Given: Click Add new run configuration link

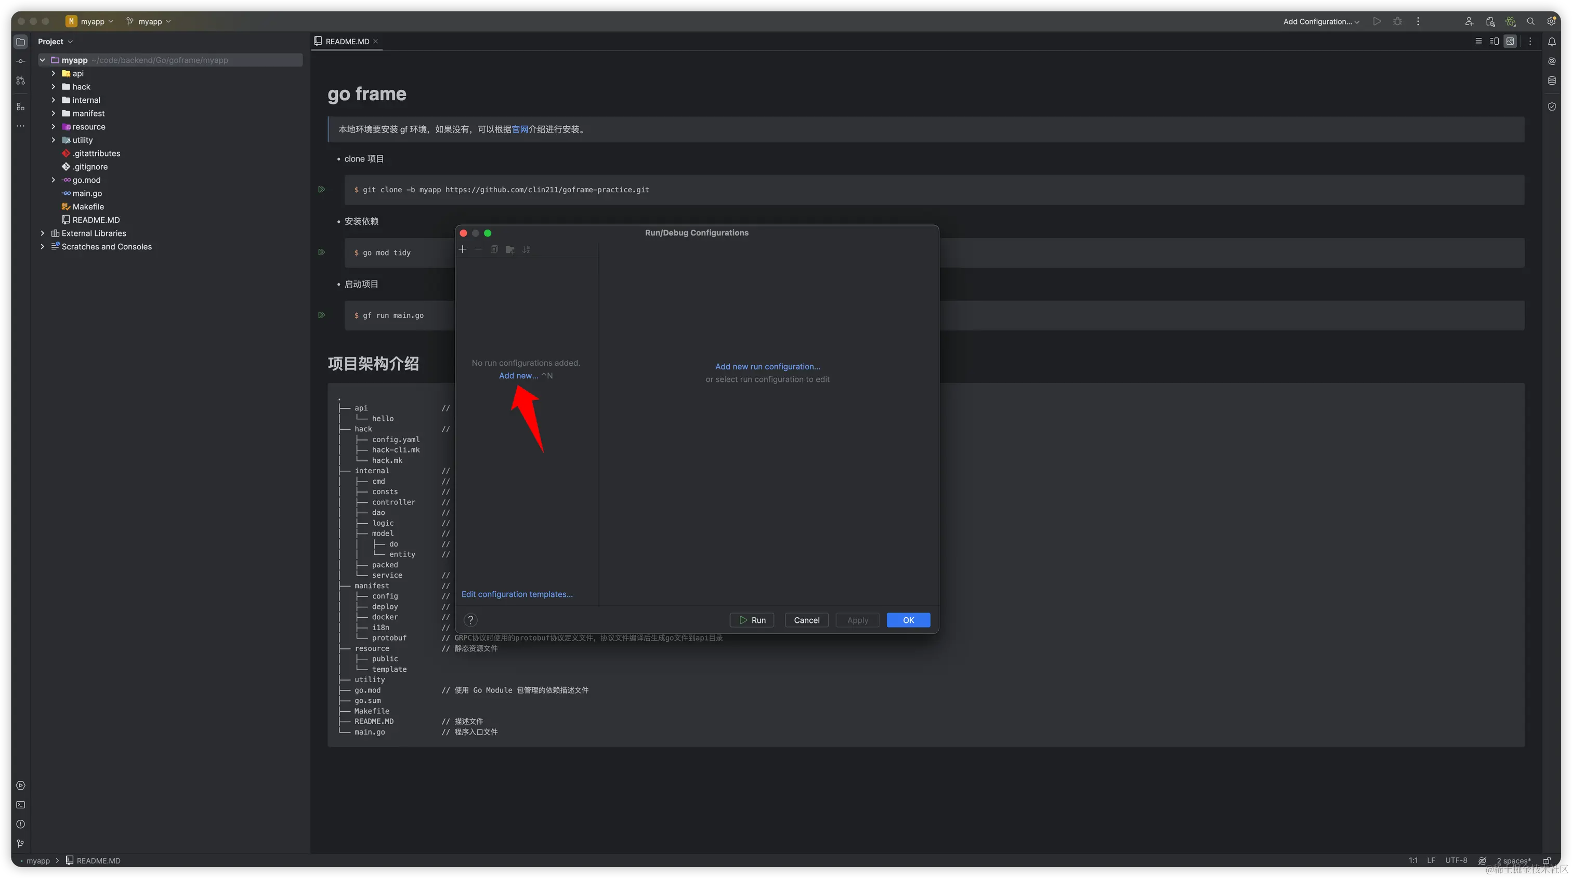Looking at the screenshot, I should click(x=768, y=366).
